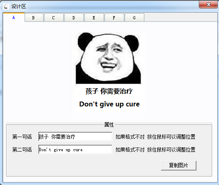
Task: Open tab F
Action: [x=114, y=18]
